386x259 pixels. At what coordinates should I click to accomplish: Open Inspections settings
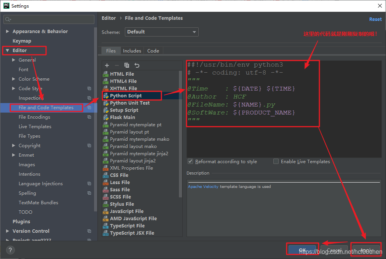coord(31,98)
